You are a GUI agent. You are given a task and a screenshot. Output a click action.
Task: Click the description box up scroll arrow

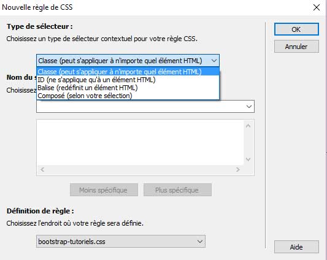click(x=248, y=126)
